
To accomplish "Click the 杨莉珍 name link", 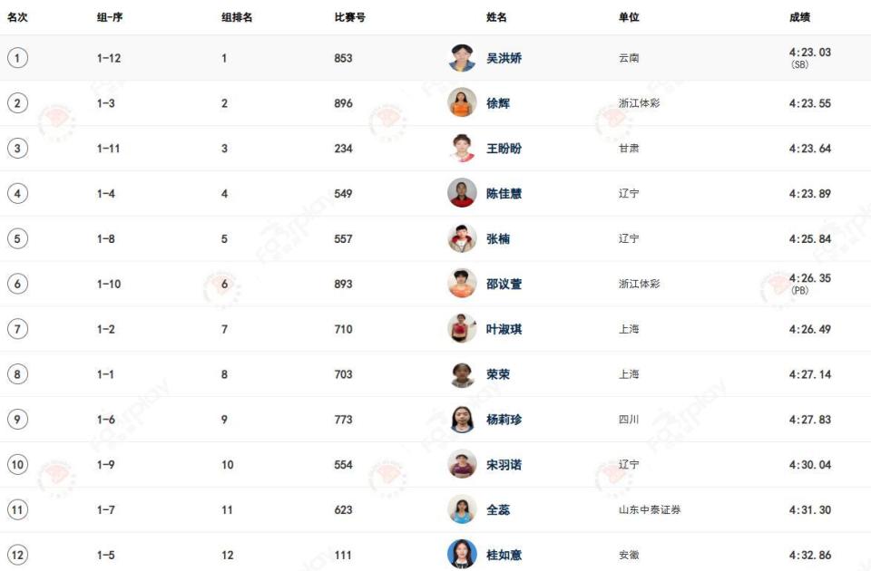I will pyautogui.click(x=504, y=420).
